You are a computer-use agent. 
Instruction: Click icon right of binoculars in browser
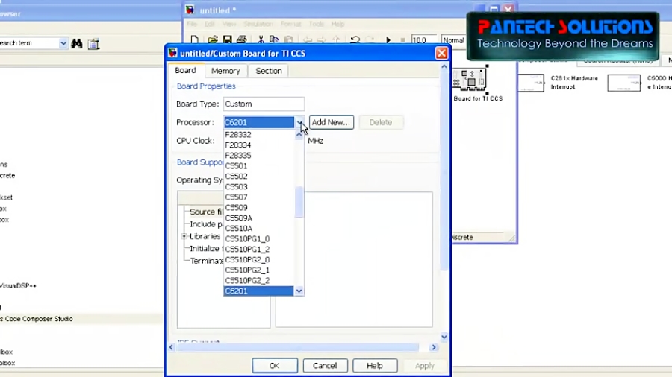tap(93, 44)
